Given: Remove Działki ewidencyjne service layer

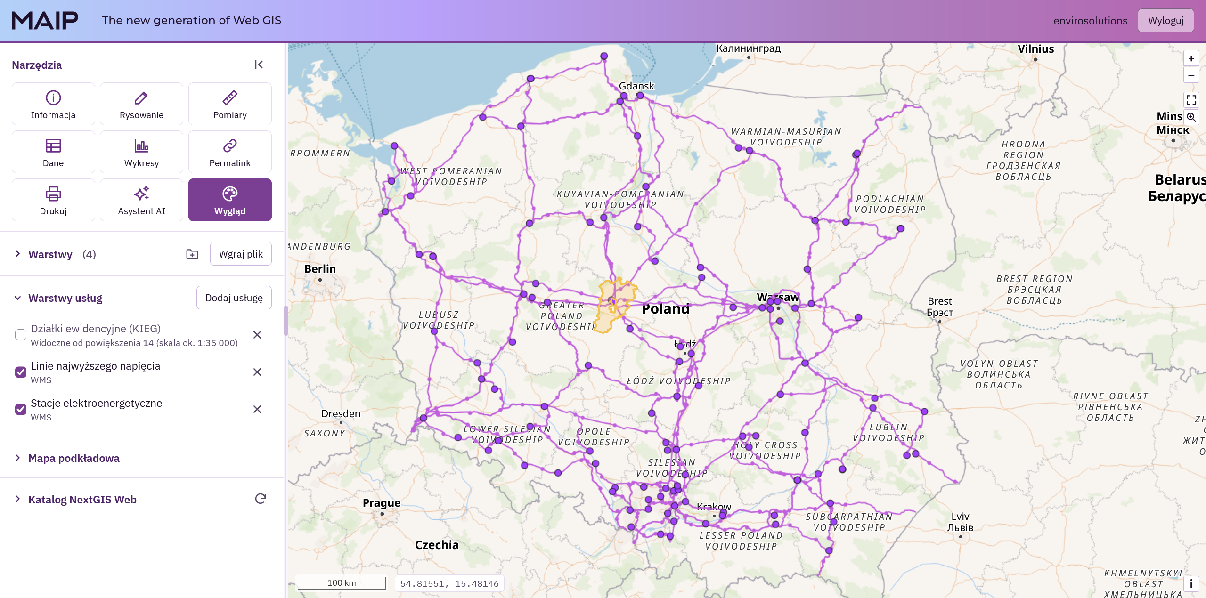Looking at the screenshot, I should point(257,335).
